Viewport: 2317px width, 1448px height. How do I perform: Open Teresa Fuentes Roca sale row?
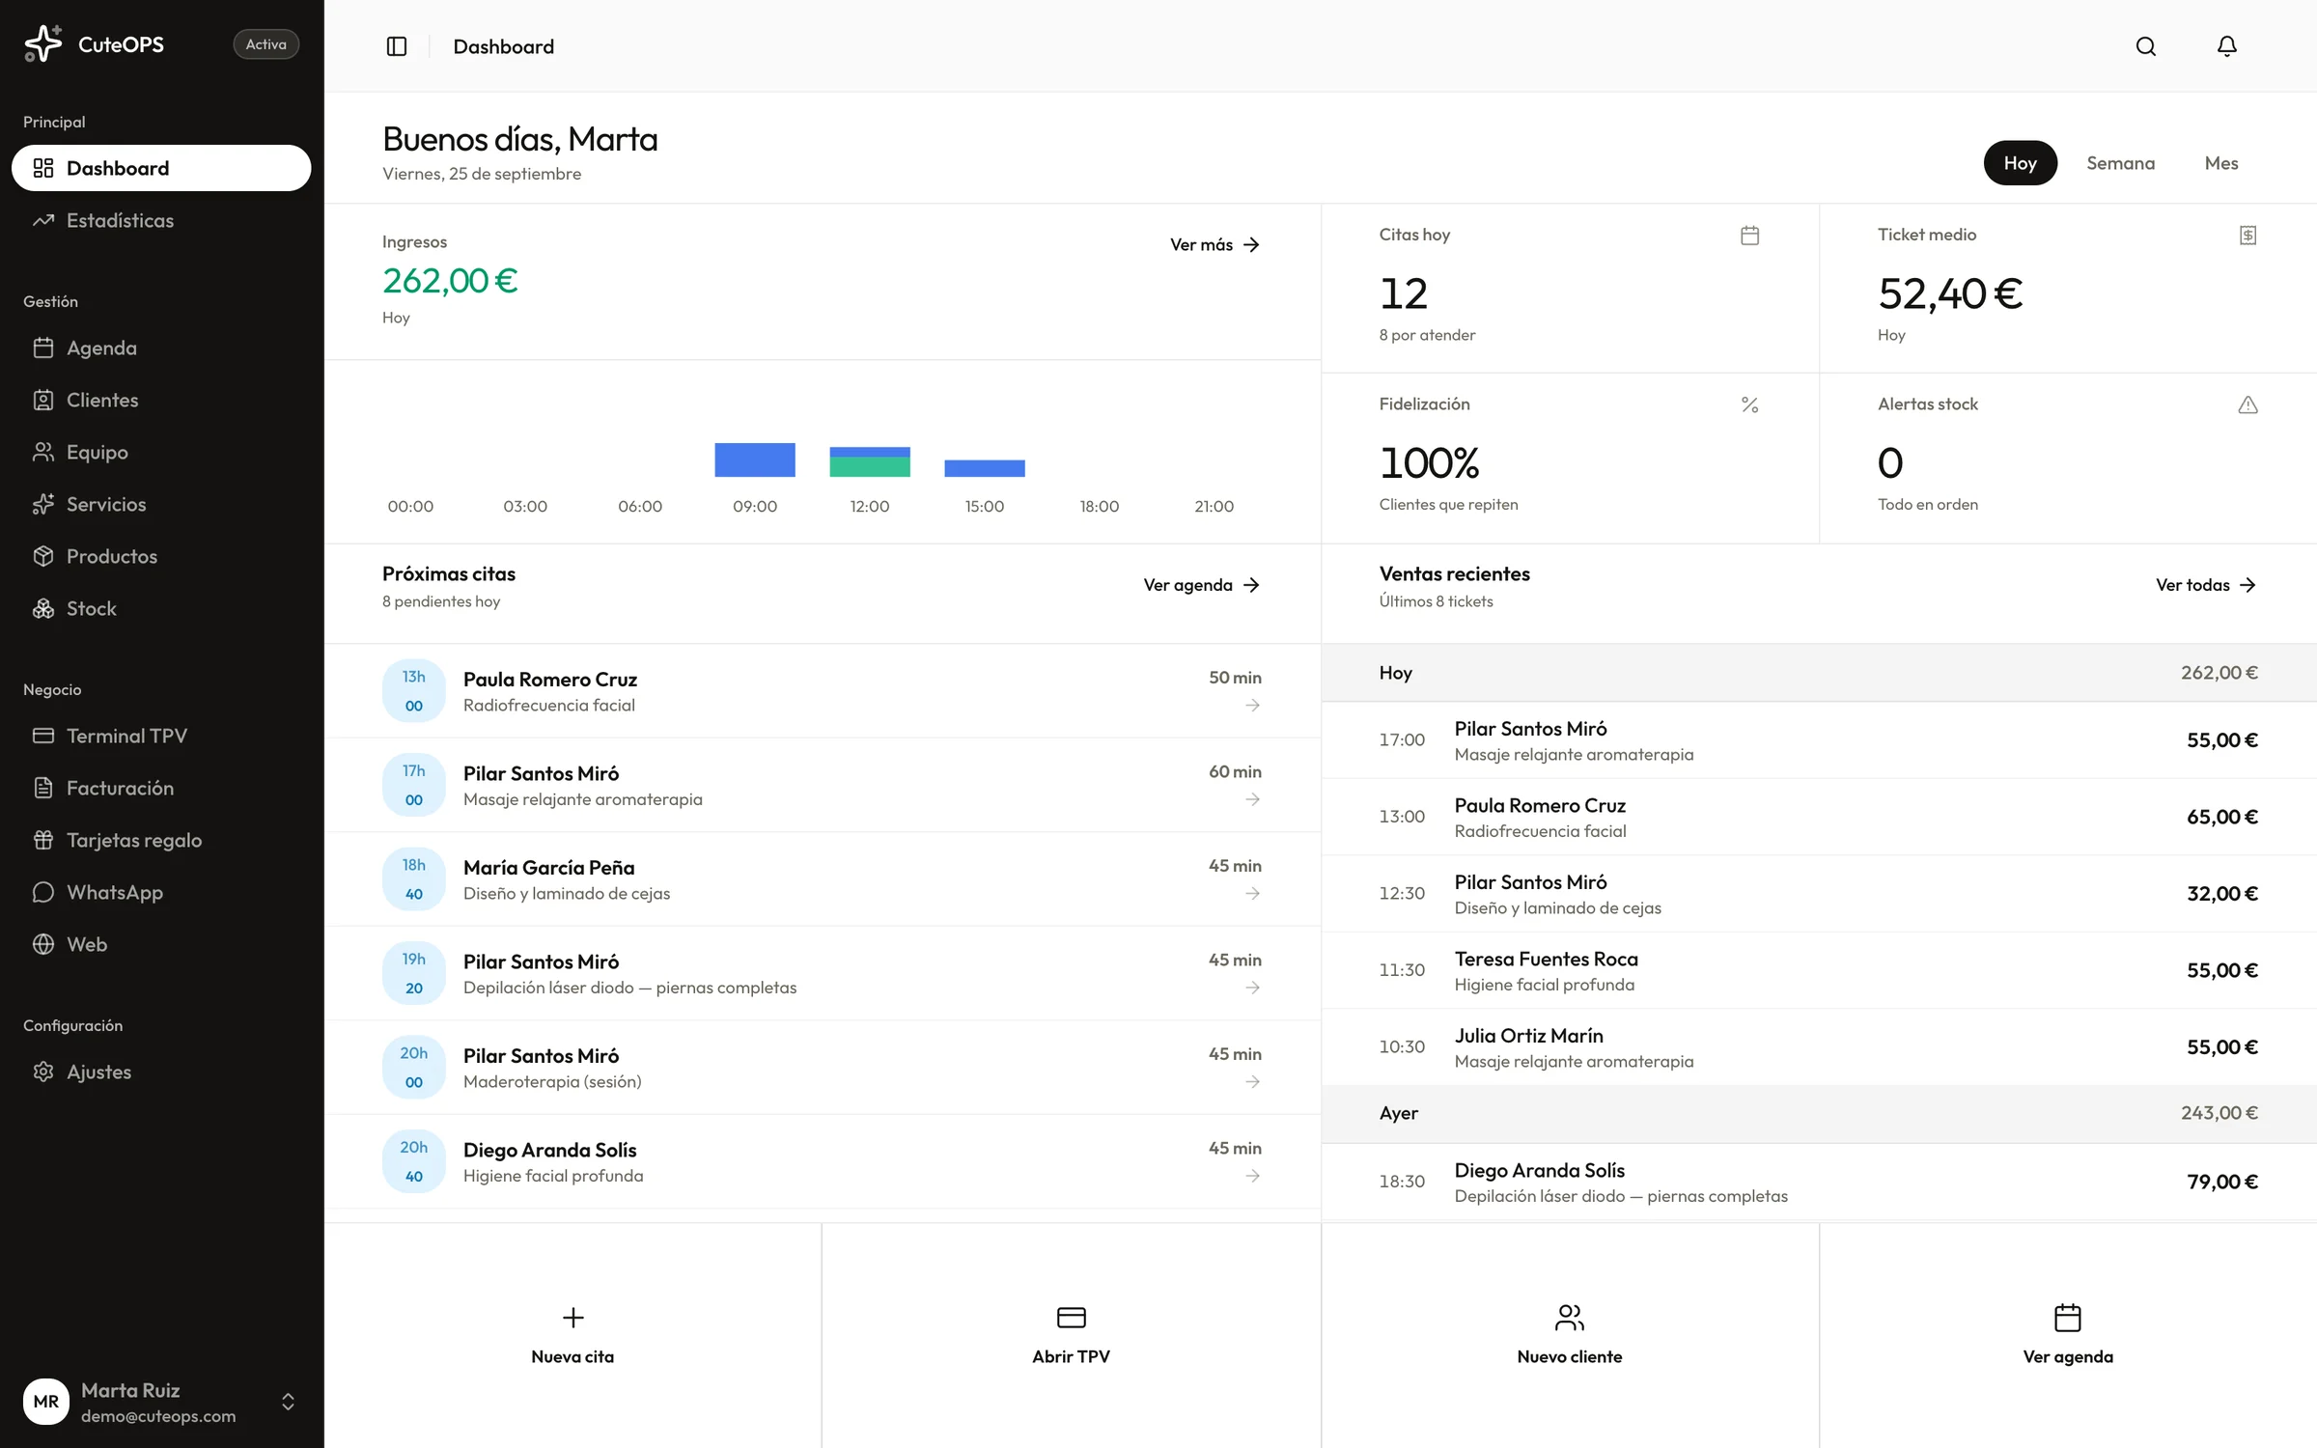tap(1819, 970)
